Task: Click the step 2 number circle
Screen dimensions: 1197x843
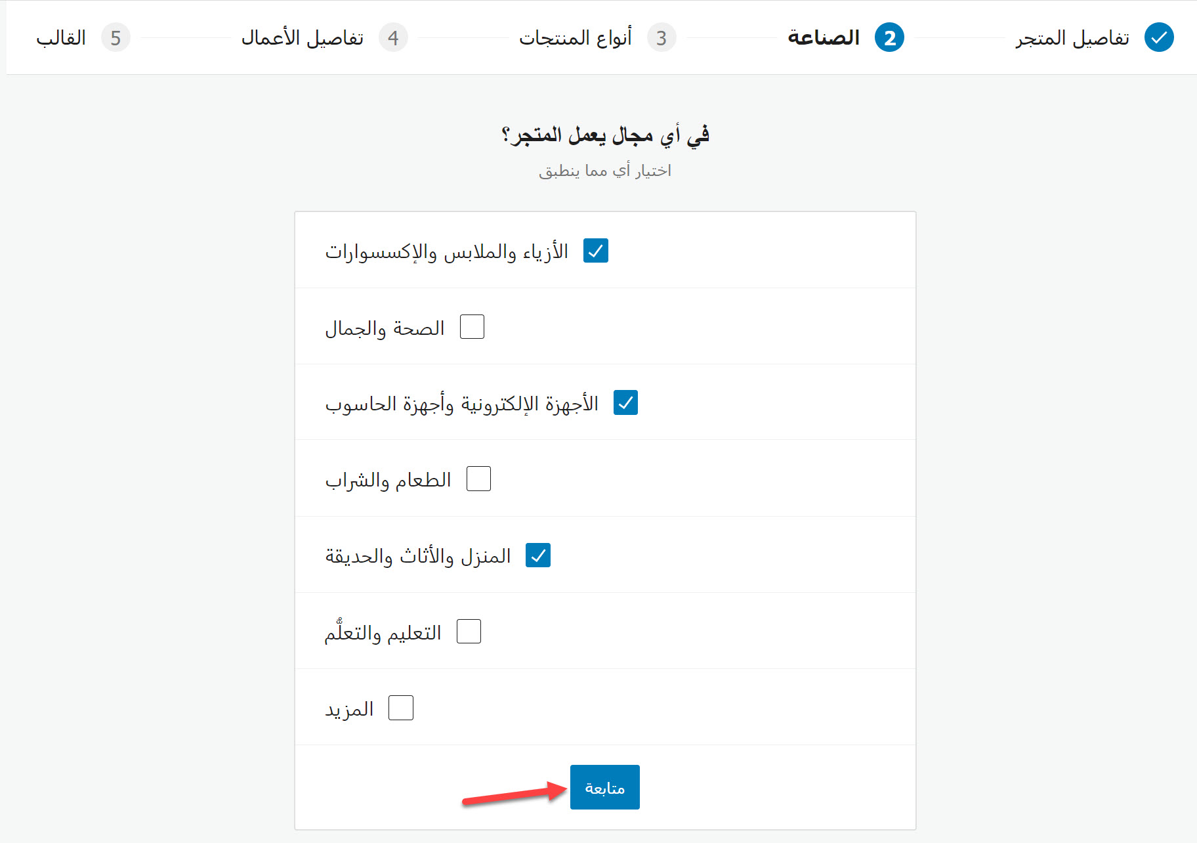Action: 889,37
